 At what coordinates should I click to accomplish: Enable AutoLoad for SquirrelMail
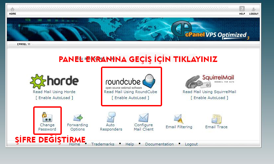pos(209,98)
